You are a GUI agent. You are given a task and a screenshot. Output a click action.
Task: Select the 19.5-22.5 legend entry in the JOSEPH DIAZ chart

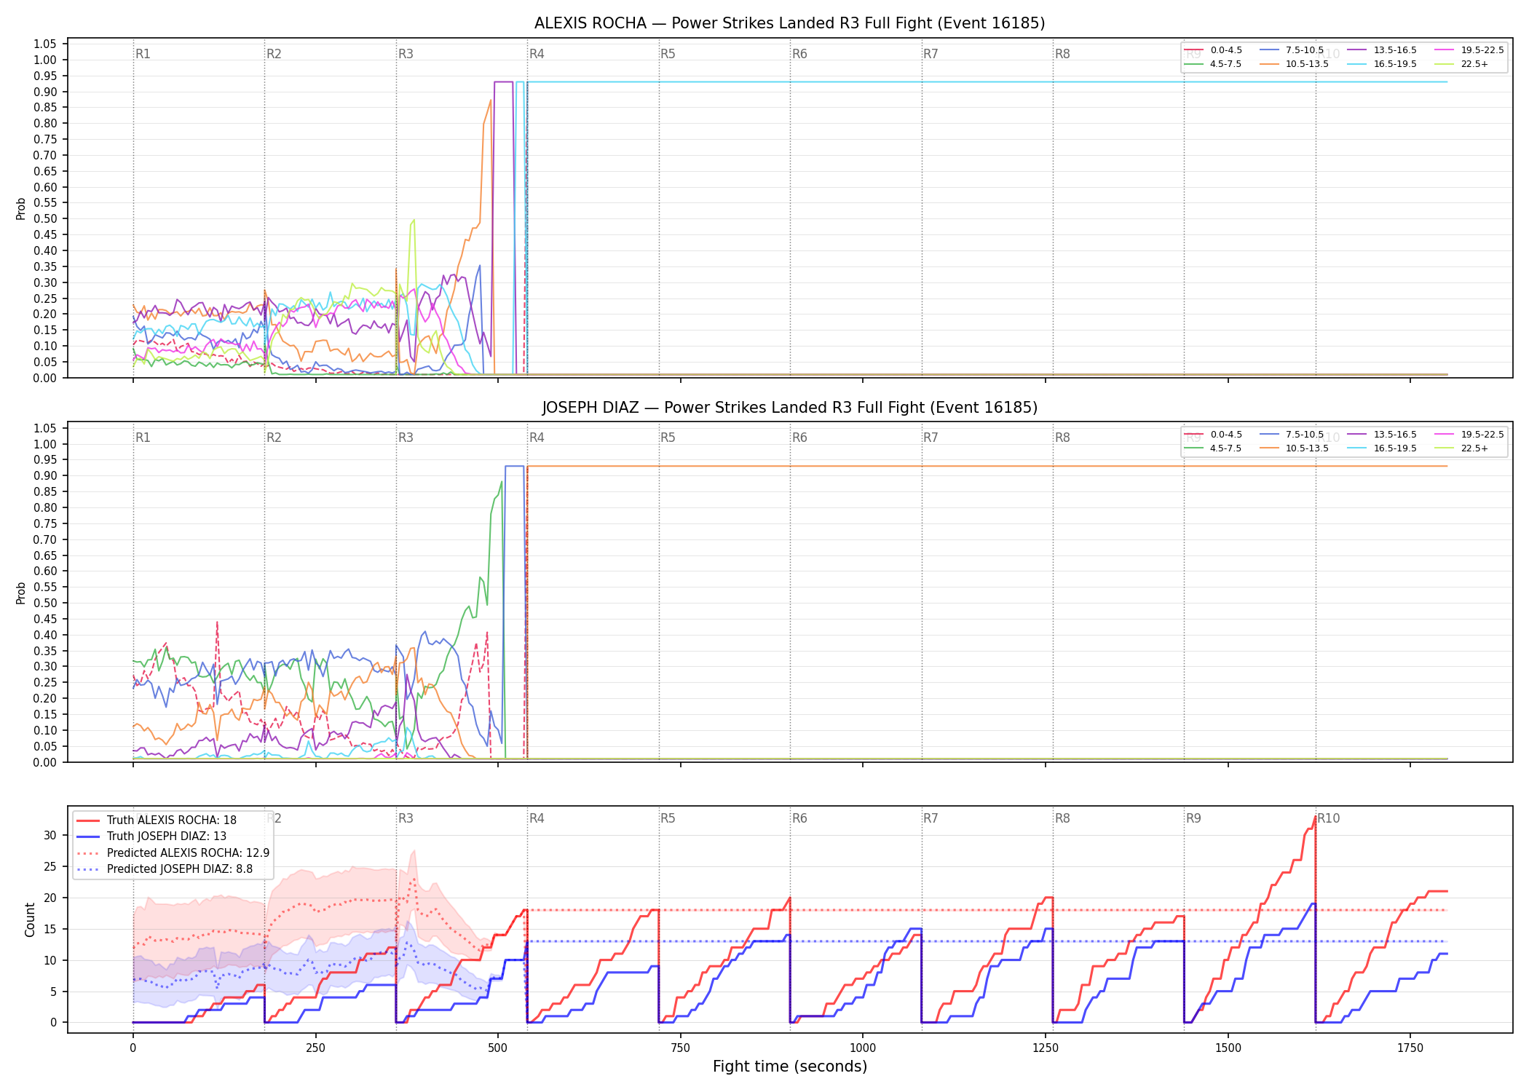pos(1469,435)
